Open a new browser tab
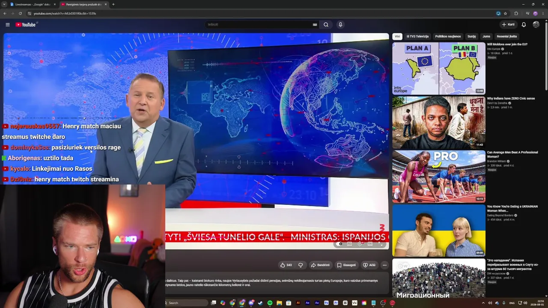Image resolution: width=548 pixels, height=308 pixels. (113, 4)
